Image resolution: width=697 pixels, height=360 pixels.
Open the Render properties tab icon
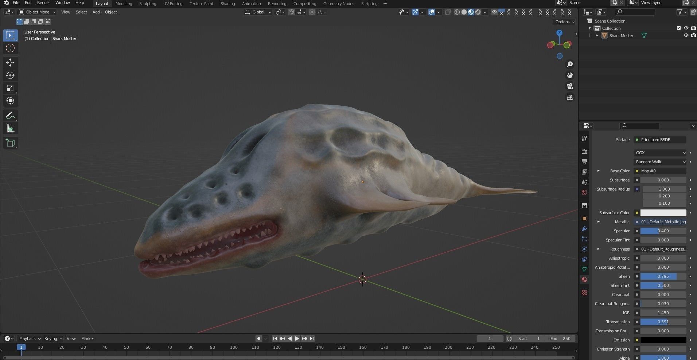point(584,151)
